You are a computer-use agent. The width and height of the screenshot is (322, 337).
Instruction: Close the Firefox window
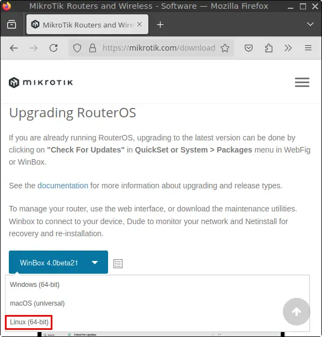pyautogui.click(x=315, y=7)
